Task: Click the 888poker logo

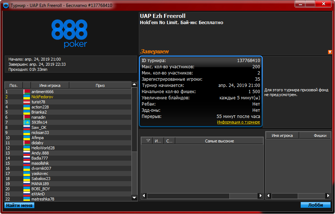Action: 69,34
